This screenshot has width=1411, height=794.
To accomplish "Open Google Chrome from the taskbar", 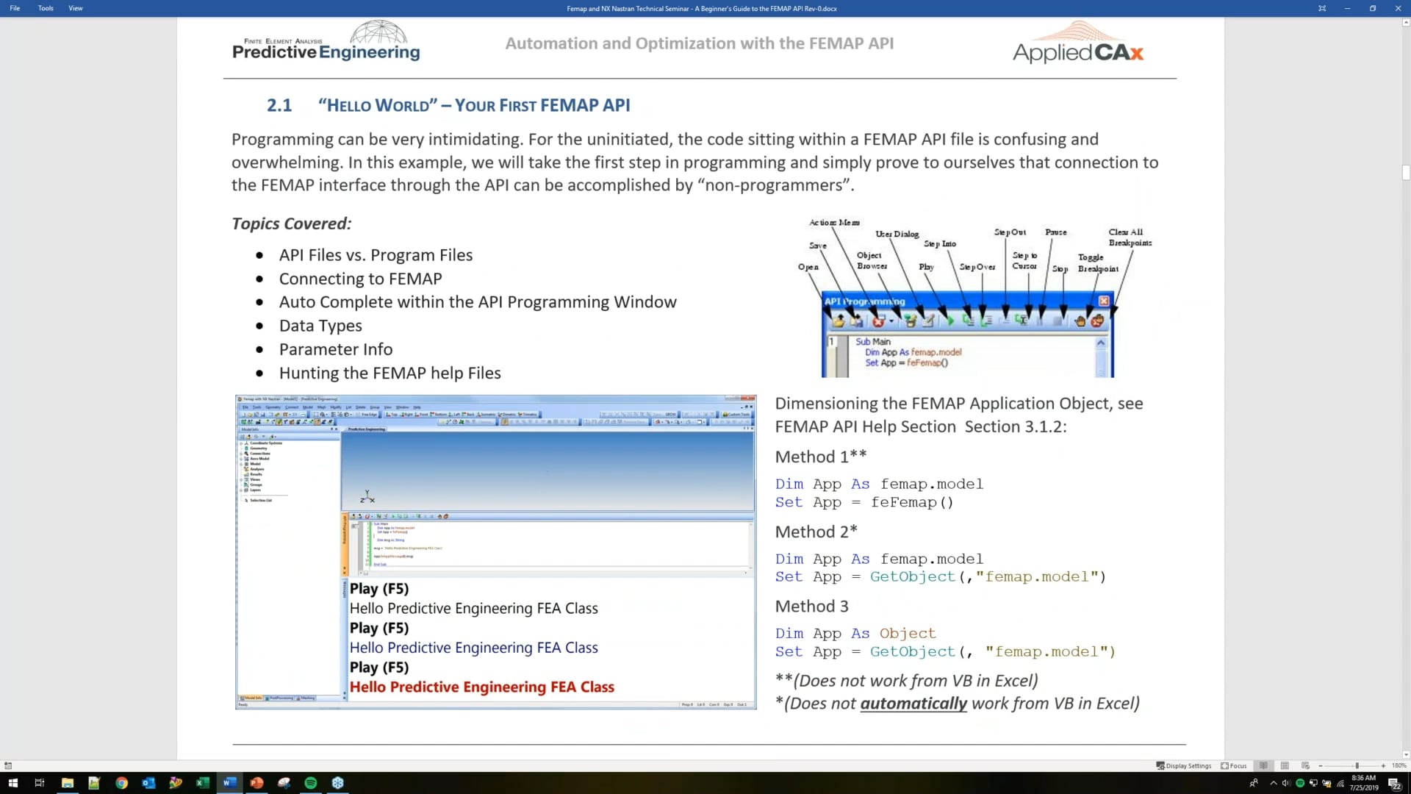I will (x=122, y=783).
